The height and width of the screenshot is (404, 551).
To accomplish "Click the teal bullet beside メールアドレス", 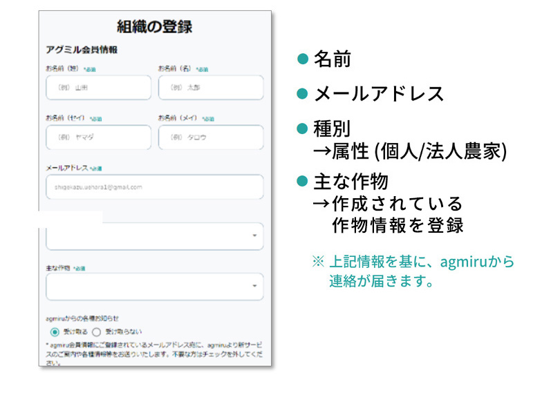I will point(301,93).
